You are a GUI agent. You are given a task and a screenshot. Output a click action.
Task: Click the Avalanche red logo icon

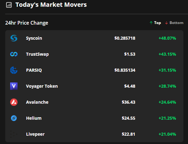click(x=14, y=102)
